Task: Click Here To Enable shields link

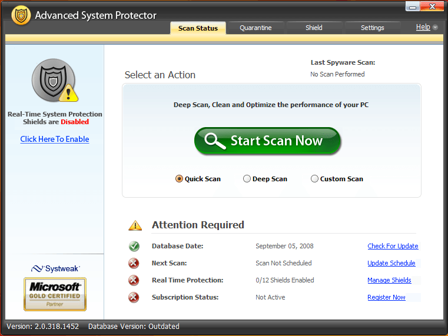Action: [55, 139]
